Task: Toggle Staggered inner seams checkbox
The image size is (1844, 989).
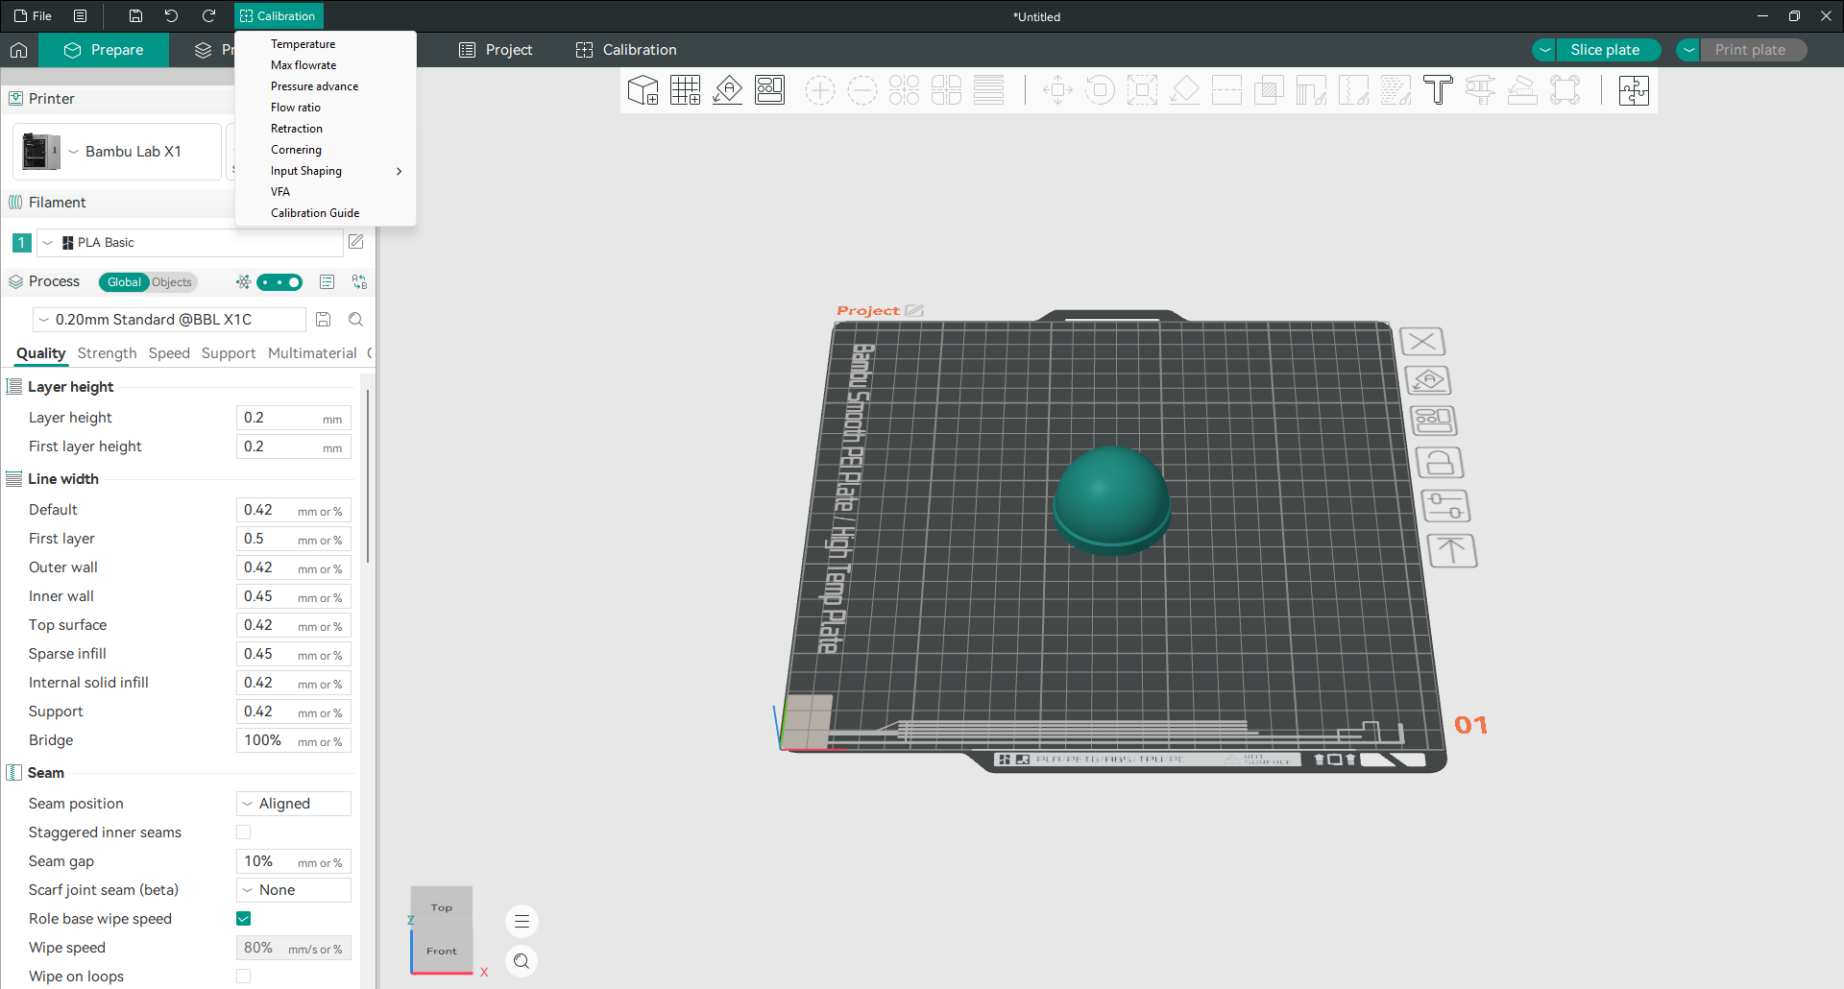Action: (x=244, y=832)
